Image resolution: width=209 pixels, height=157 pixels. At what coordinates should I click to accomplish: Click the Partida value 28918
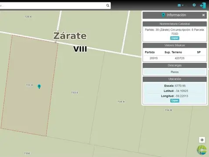[154, 58]
